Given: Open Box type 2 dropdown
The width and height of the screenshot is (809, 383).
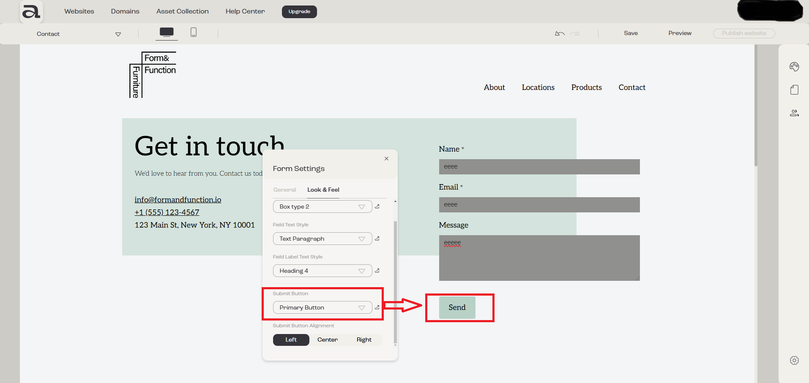Looking at the screenshot, I should (x=323, y=206).
